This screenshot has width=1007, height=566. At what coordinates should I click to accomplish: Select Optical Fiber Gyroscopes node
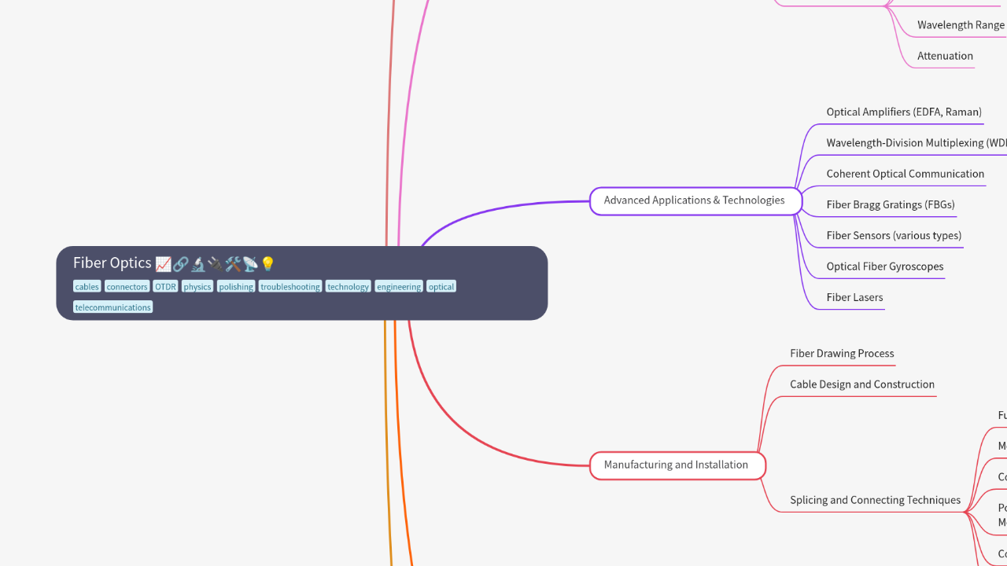[x=885, y=266]
